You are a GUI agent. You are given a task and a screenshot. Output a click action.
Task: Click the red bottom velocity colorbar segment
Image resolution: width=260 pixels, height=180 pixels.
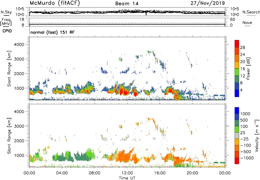(237, 161)
